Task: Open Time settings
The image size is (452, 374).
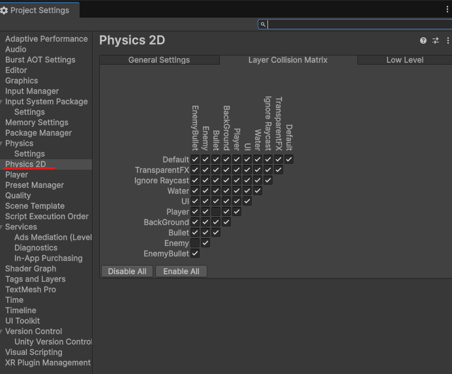Action: tap(14, 300)
